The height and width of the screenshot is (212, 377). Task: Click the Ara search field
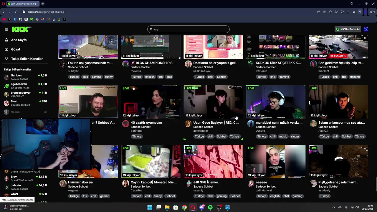pyautogui.click(x=188, y=29)
